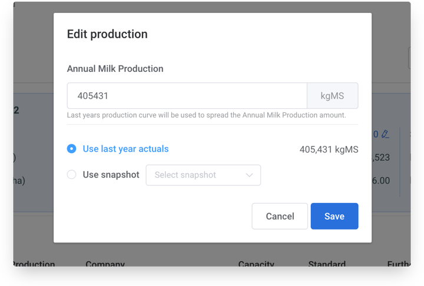
Task: Cancel the Edit production dialog
Action: [x=280, y=216]
